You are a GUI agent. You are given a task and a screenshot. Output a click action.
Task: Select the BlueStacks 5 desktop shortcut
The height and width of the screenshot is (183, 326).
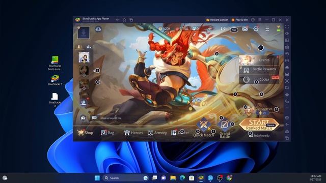point(55,80)
